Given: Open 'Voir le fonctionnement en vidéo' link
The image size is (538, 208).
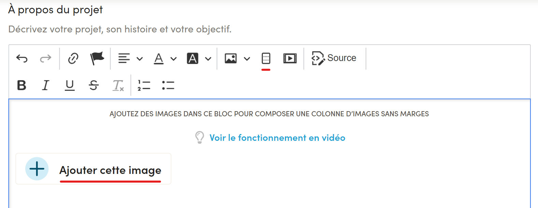Looking at the screenshot, I should point(277,138).
